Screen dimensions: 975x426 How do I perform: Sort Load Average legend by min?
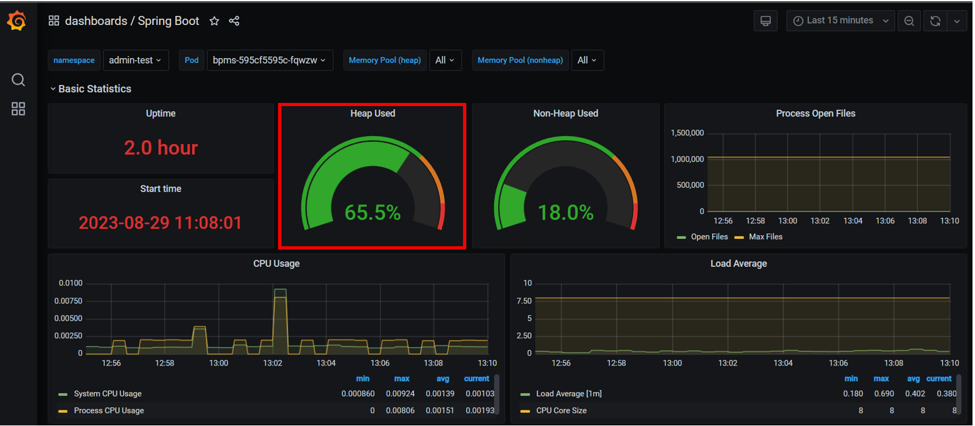tap(851, 379)
